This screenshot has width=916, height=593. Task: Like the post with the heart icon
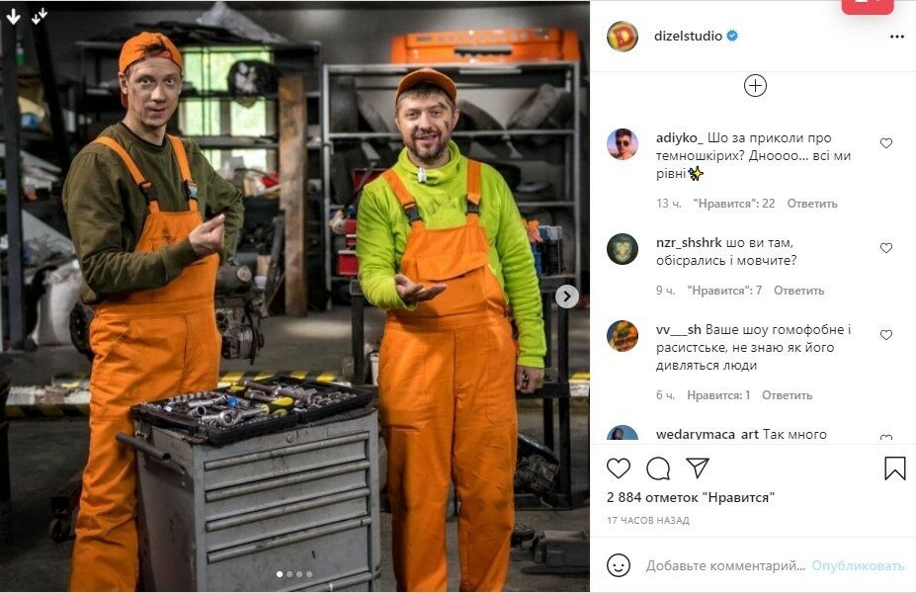coord(618,468)
